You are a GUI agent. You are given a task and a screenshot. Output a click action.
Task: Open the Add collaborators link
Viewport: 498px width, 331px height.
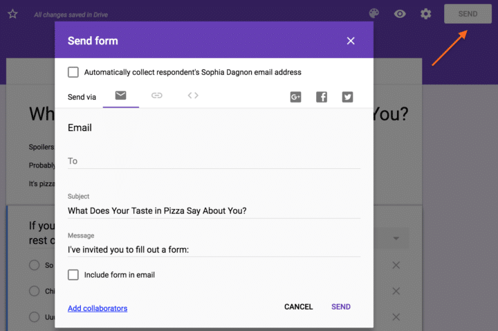tap(98, 308)
